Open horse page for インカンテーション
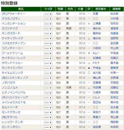124x130 pixels. click(x=14, y=24)
